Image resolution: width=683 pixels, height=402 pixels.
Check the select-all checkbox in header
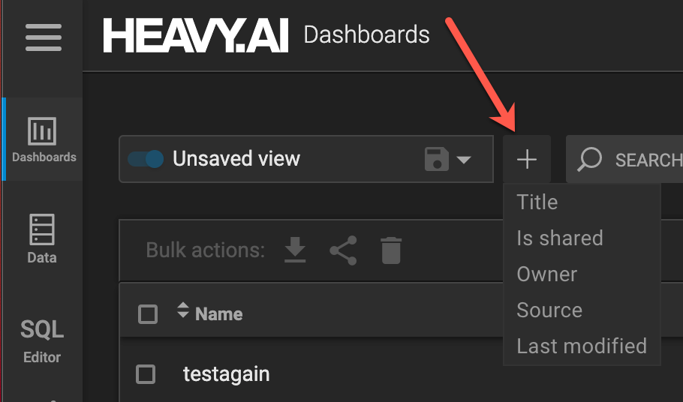coord(148,314)
